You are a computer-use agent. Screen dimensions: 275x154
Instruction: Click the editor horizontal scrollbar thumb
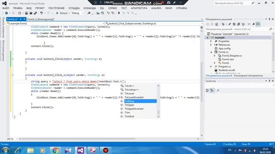[78, 139]
